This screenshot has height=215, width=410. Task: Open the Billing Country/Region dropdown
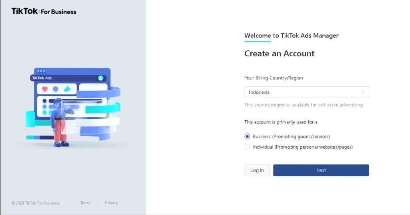306,92
